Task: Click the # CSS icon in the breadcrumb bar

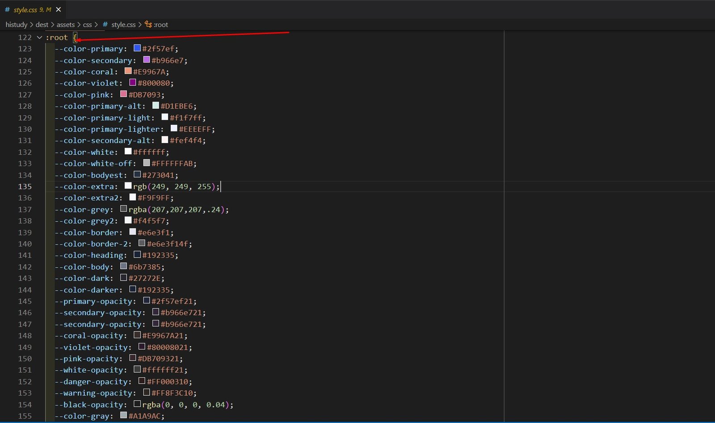Action: [105, 25]
